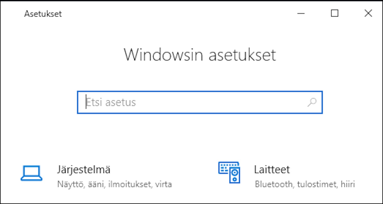Close the Asetukset window
Screen dimensions: 383x204
pyautogui.click(x=368, y=13)
